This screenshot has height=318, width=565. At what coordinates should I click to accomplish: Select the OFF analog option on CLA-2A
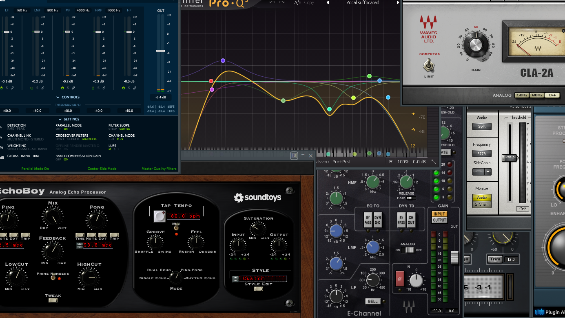click(552, 95)
